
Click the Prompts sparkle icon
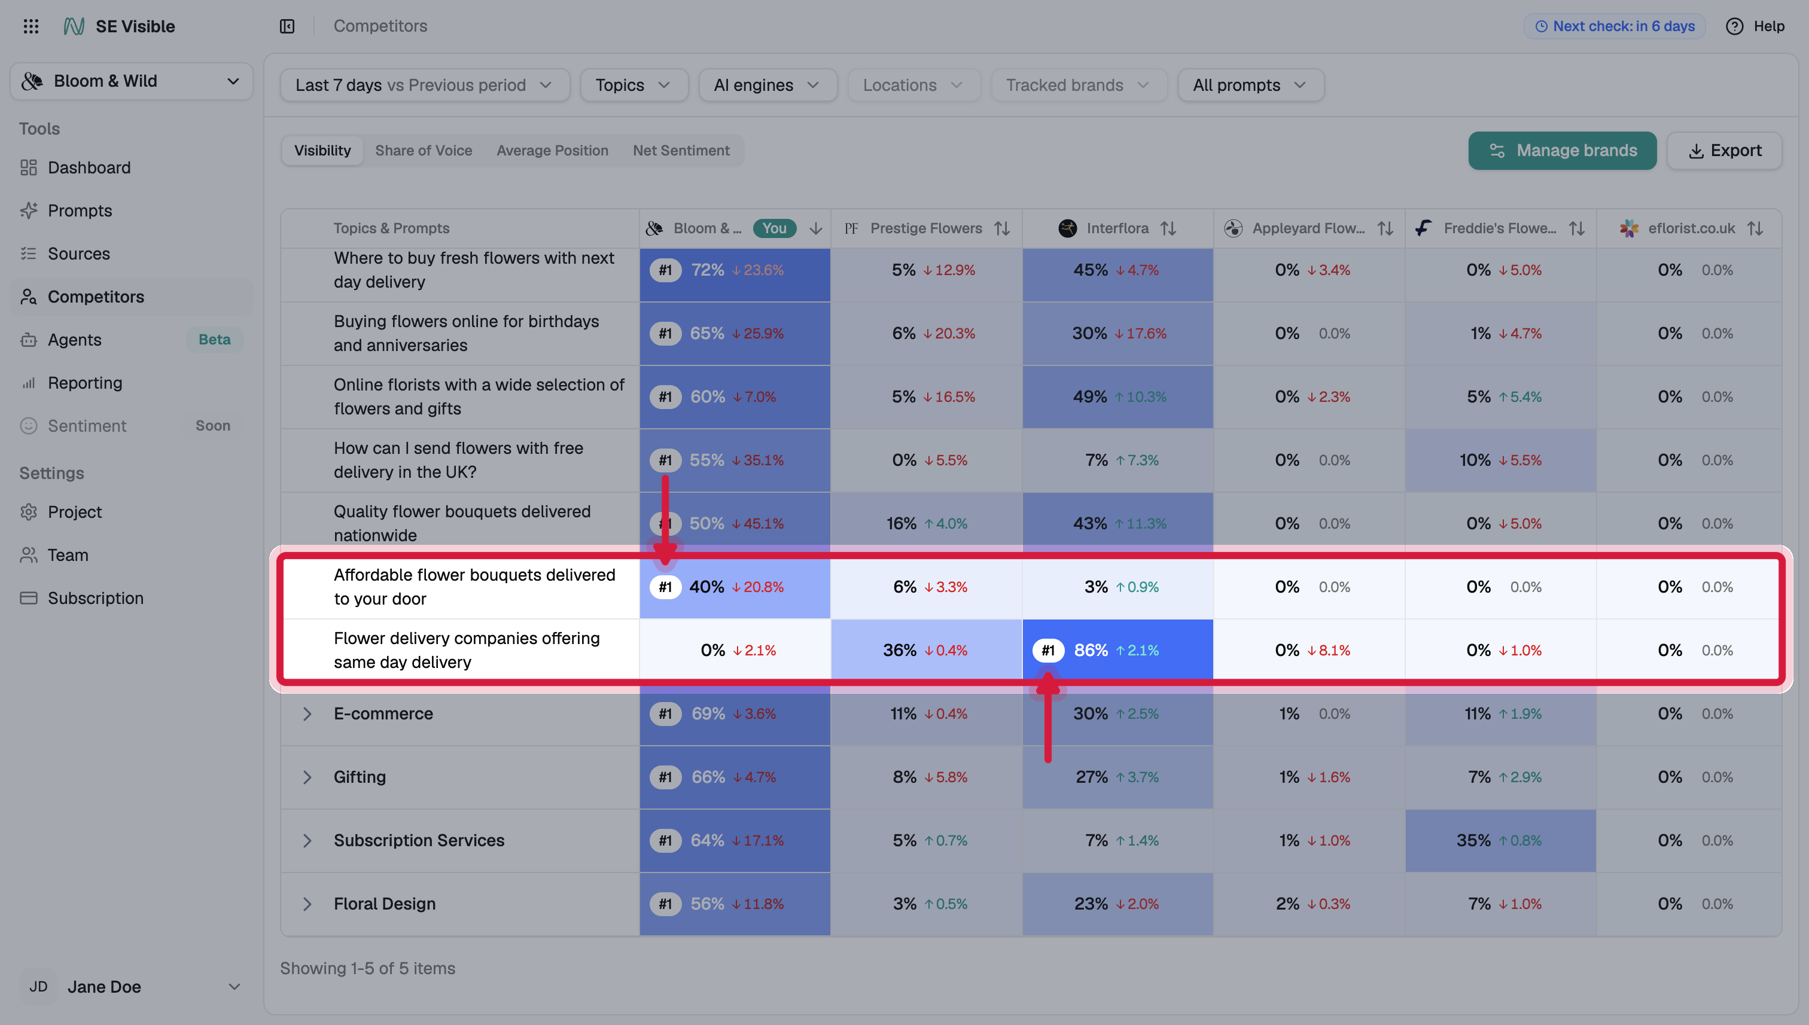click(x=28, y=211)
